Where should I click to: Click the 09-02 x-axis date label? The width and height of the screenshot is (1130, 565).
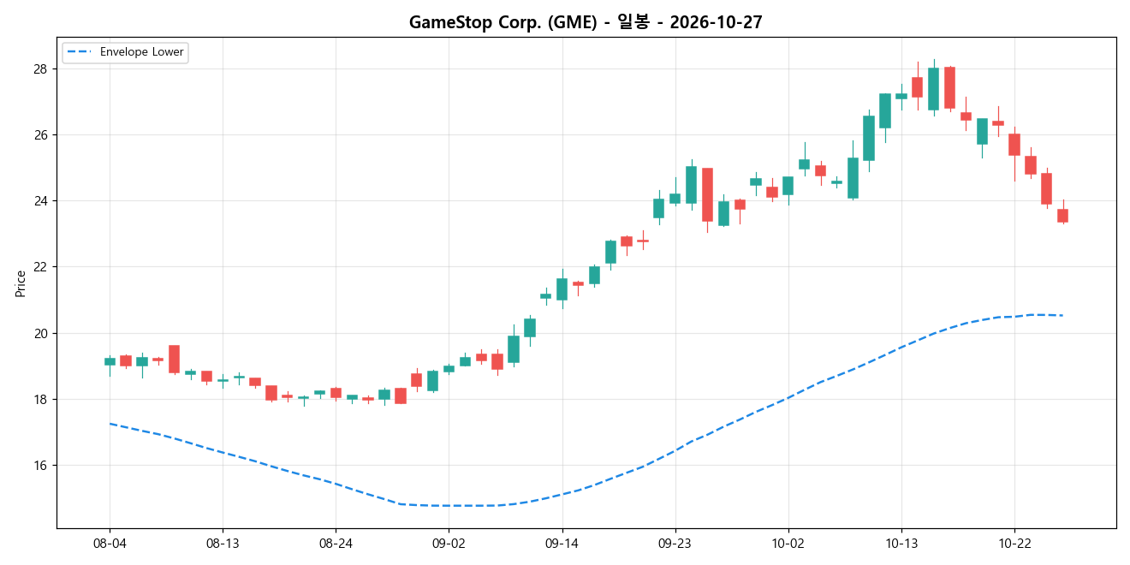(x=449, y=544)
